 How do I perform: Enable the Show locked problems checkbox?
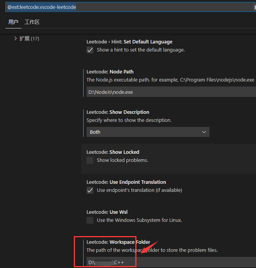(90, 160)
